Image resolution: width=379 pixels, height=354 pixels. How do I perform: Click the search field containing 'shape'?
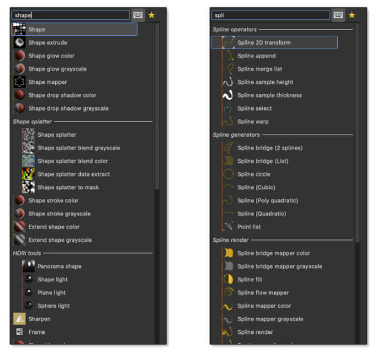(x=70, y=15)
